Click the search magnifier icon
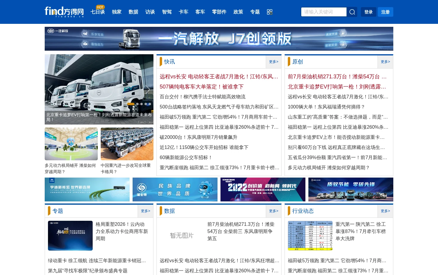 tap(352, 12)
